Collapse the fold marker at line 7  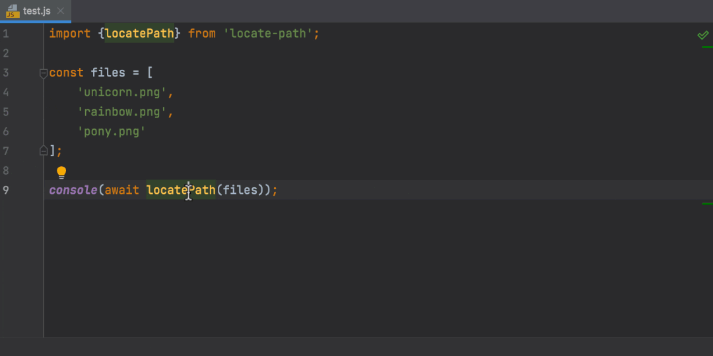[44, 150]
